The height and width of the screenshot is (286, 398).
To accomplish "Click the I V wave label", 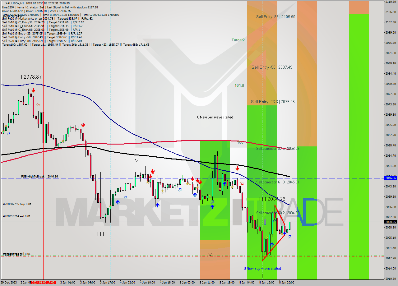I will click(135, 160).
